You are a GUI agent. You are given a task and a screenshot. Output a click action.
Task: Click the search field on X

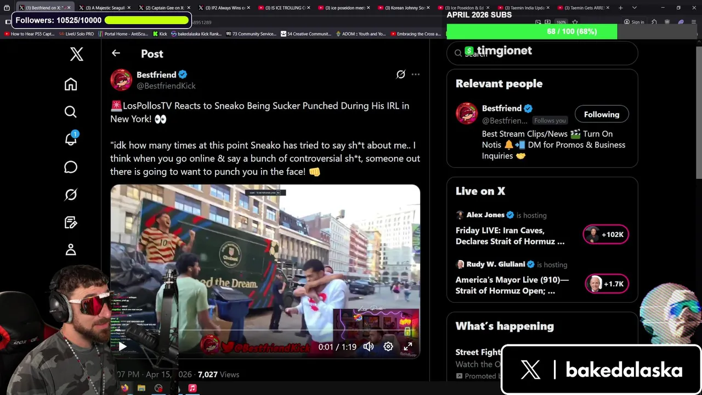(x=542, y=53)
